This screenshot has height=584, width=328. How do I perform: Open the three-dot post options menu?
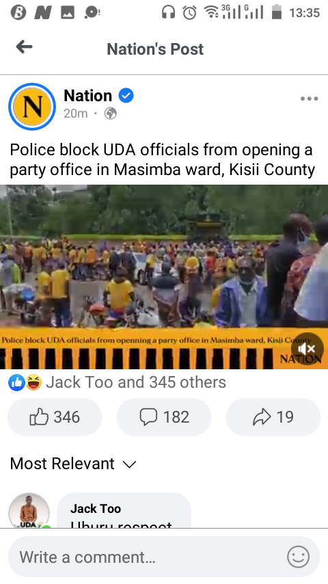309,98
